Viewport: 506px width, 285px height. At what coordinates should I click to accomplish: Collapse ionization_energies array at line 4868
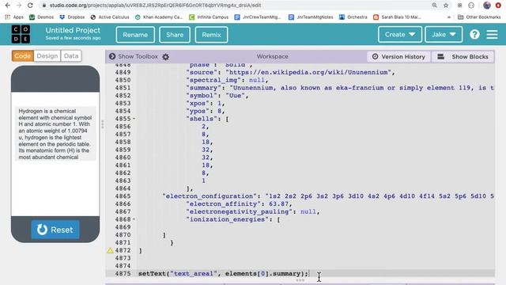pos(134,219)
